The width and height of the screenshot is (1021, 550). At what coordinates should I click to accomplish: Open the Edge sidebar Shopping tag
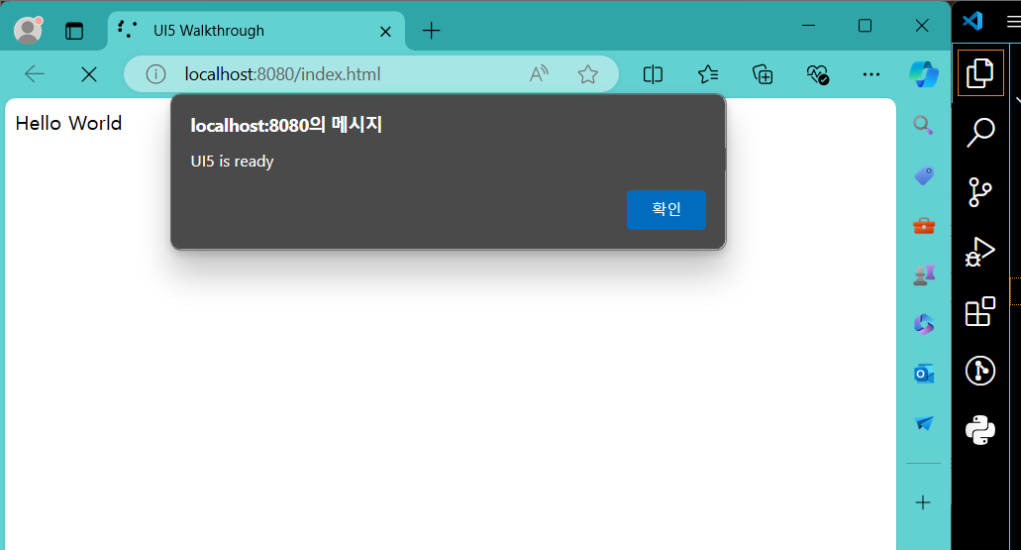click(x=923, y=175)
